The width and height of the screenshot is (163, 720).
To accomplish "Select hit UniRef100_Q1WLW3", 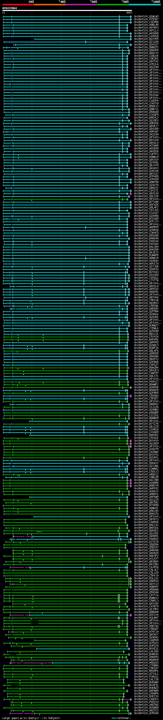I will (x=146, y=17).
